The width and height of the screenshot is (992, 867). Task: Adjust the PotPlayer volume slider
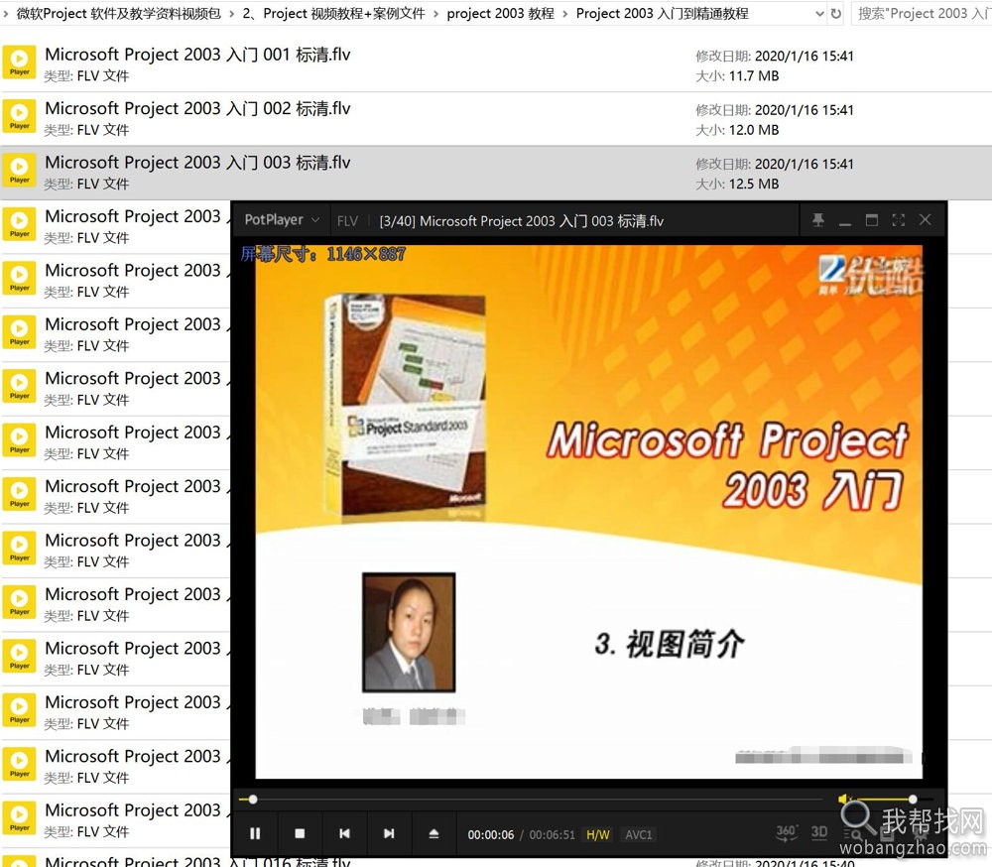pos(893,800)
